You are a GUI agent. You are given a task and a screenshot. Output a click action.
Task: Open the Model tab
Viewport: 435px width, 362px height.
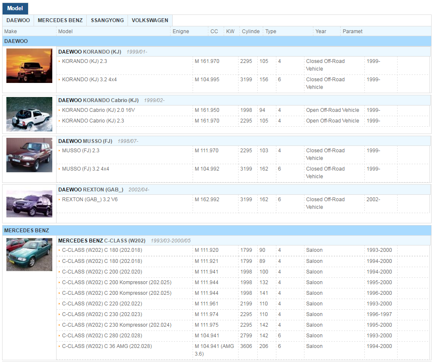click(x=15, y=9)
